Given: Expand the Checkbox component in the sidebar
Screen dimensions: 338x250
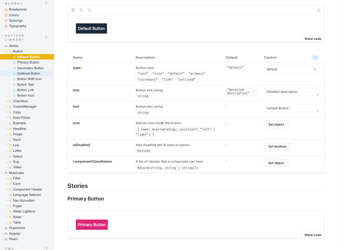Looking at the screenshot, I should click(x=7, y=101).
